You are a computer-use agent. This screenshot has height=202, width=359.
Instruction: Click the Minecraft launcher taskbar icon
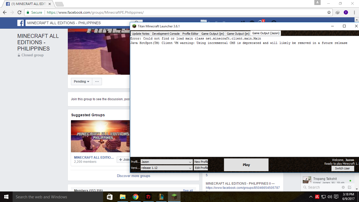[174, 197]
